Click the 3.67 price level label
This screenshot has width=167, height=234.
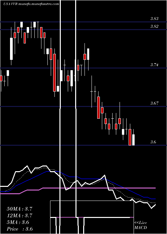pos(154,103)
